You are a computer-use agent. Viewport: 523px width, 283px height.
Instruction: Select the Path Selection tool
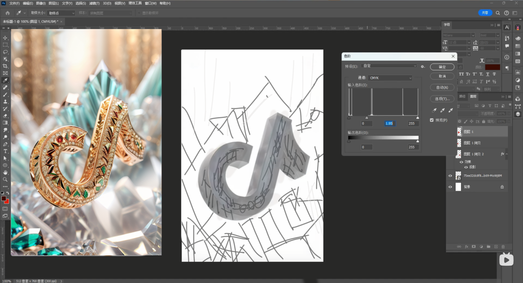(5, 158)
